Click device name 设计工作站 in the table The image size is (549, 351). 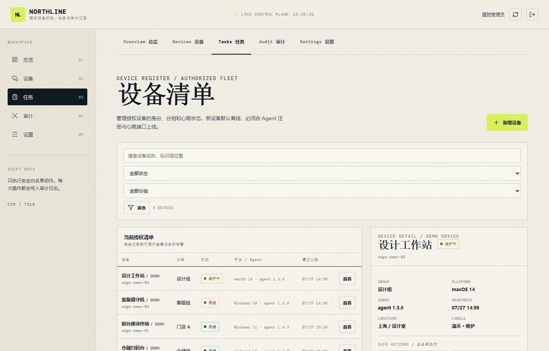pos(133,275)
